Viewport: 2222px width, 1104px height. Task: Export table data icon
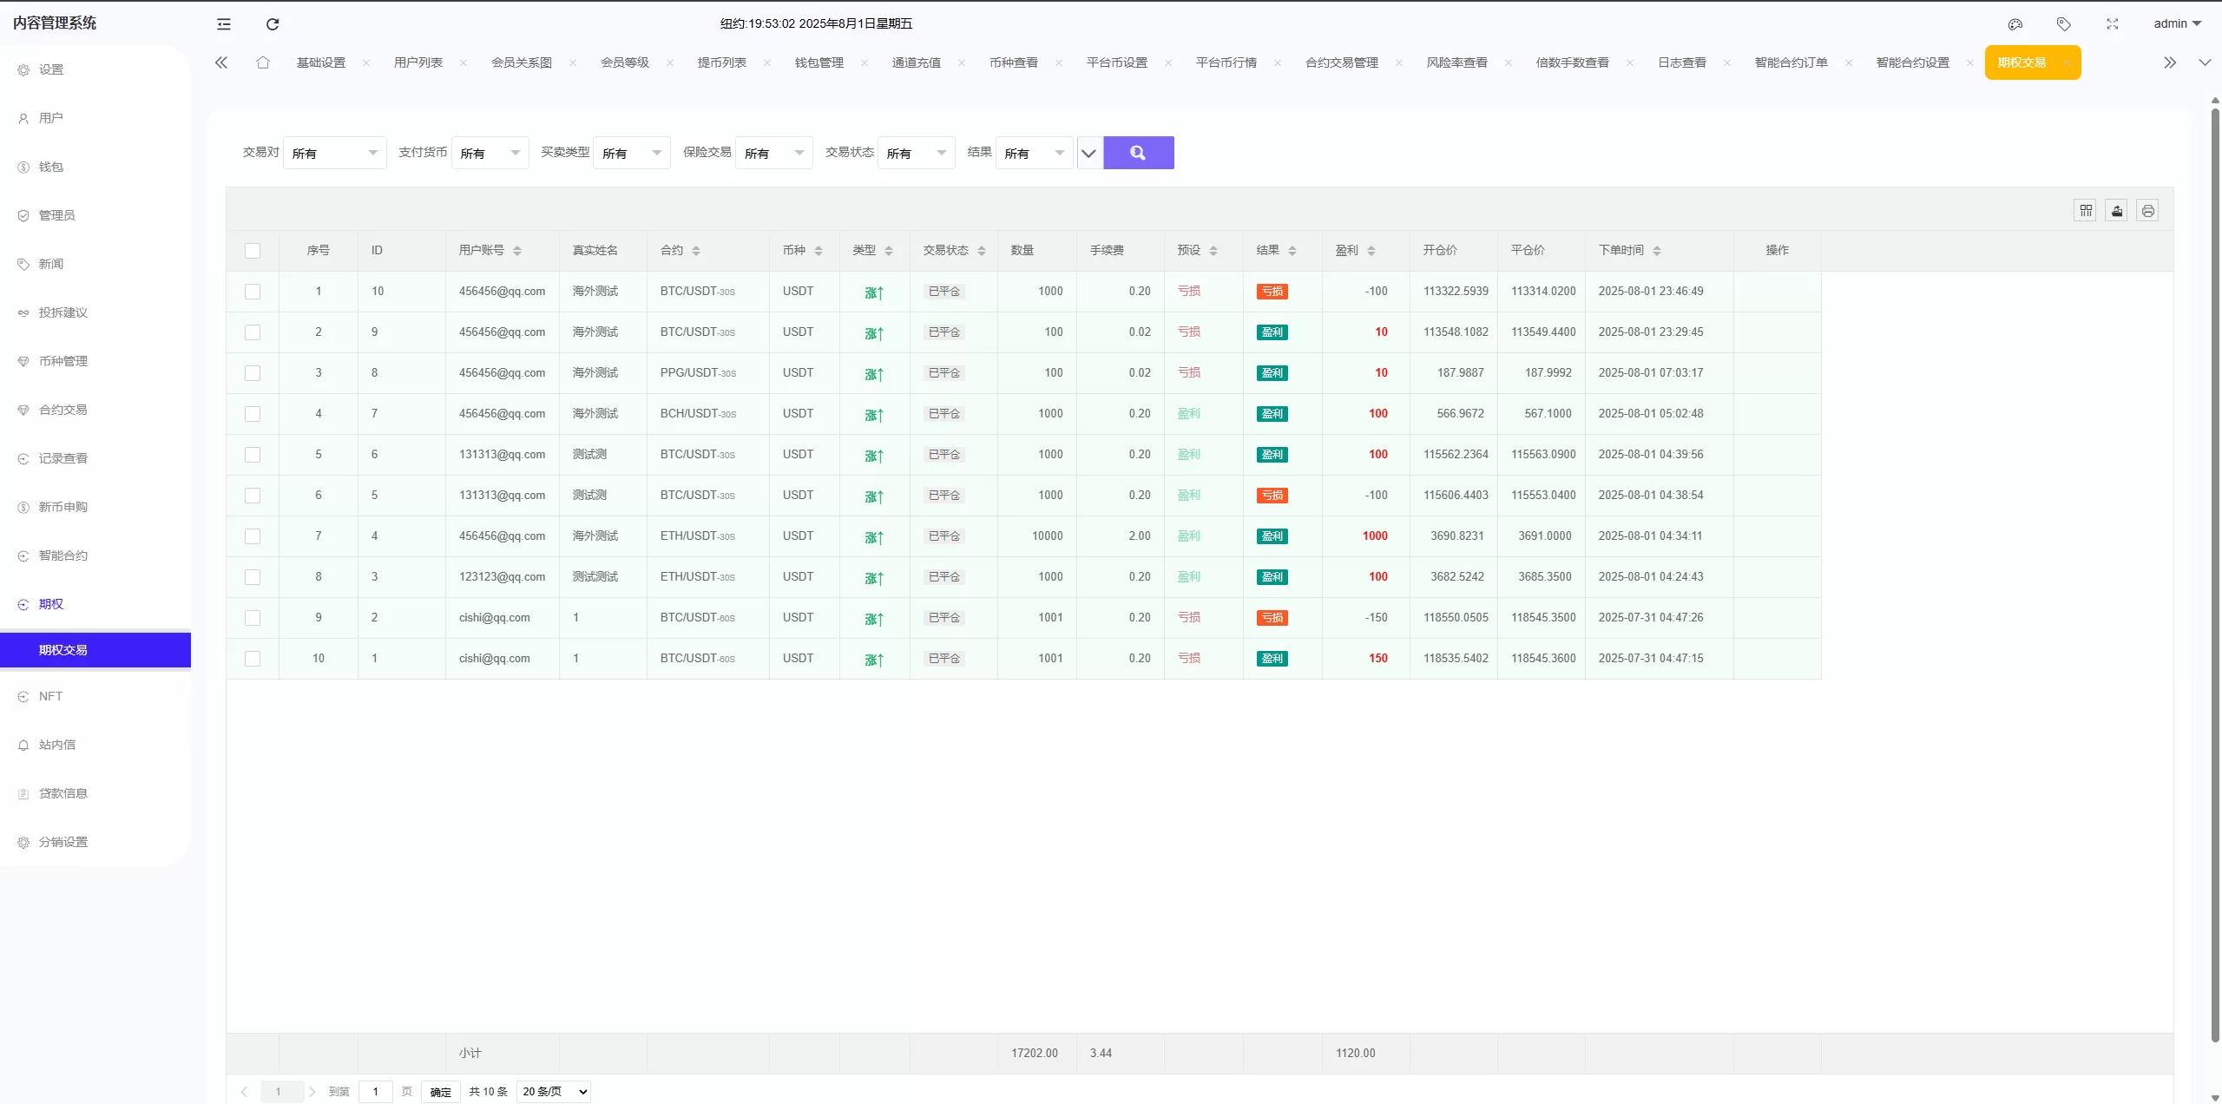tap(2117, 210)
